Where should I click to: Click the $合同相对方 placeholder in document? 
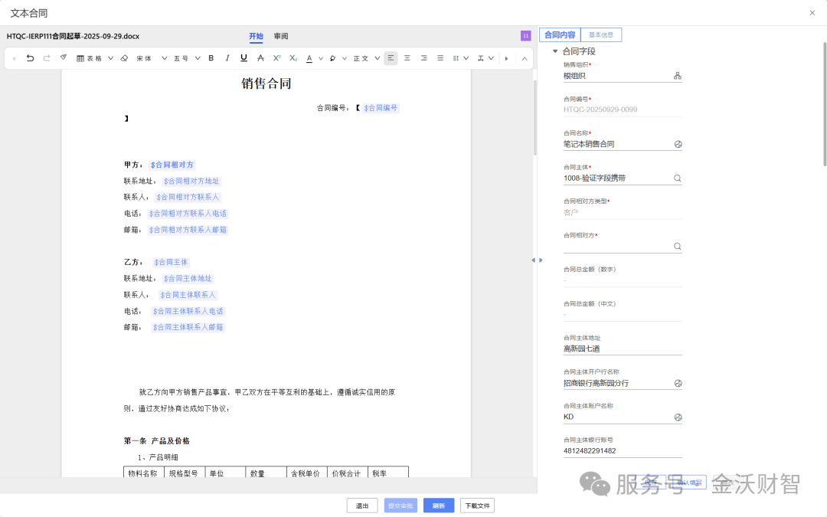tap(172, 165)
